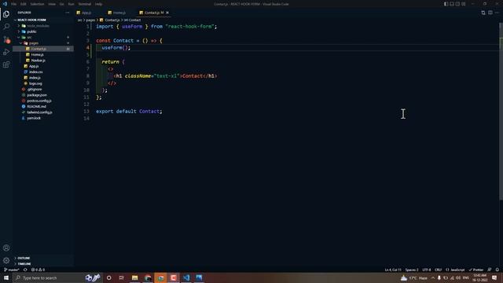This screenshot has height=283, width=503.
Task: Click Prettier formatter status item
Action: coord(476,270)
